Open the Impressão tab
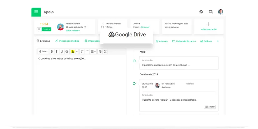Image resolution: width=258 pixels, height=129 pixels. 92,41
